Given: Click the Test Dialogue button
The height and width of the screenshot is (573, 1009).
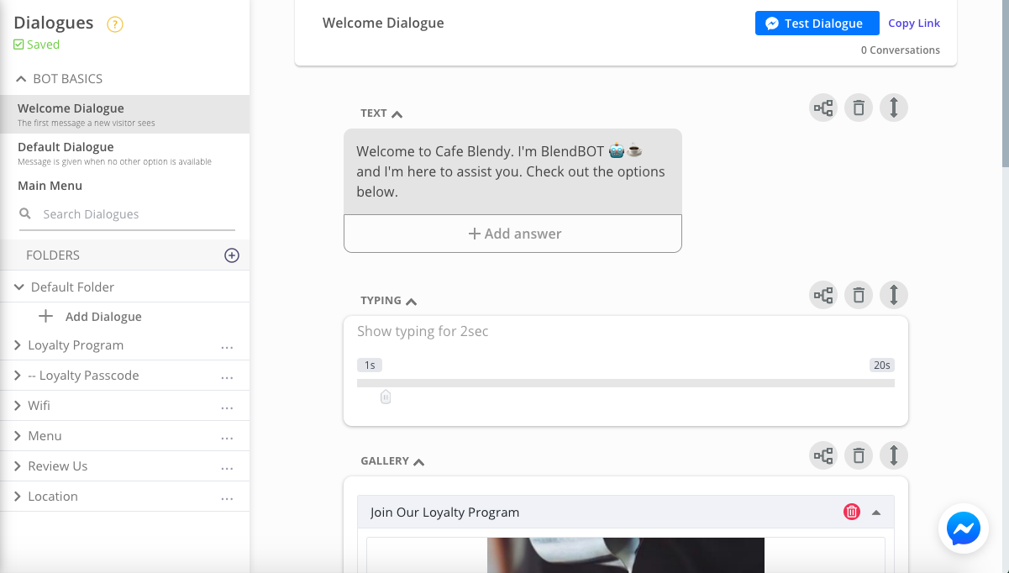Looking at the screenshot, I should point(816,23).
